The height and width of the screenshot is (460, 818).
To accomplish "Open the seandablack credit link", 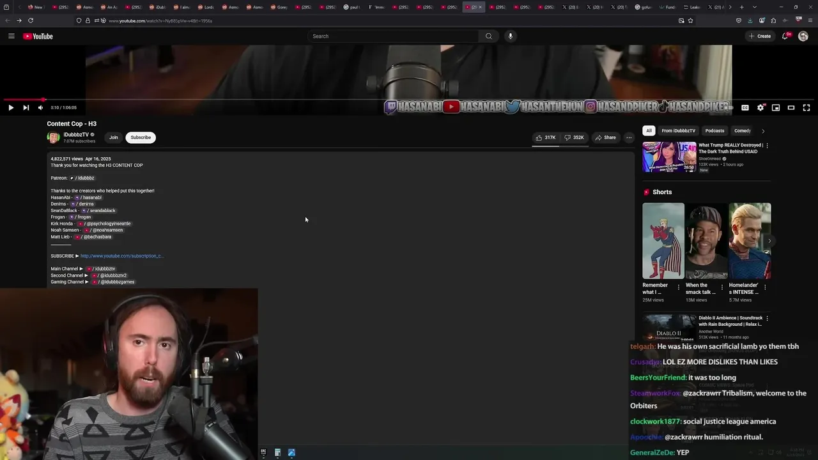I will [98, 211].
